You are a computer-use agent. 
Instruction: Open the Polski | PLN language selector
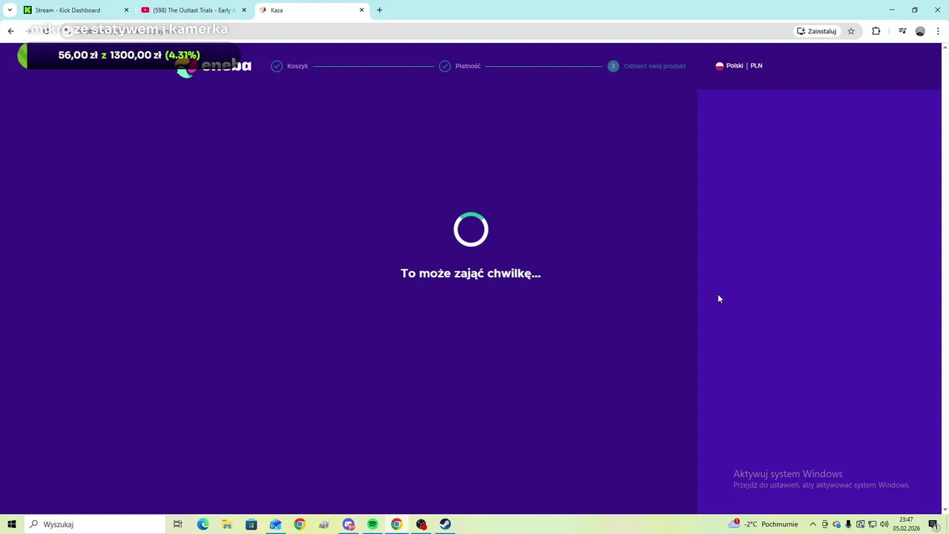click(739, 66)
